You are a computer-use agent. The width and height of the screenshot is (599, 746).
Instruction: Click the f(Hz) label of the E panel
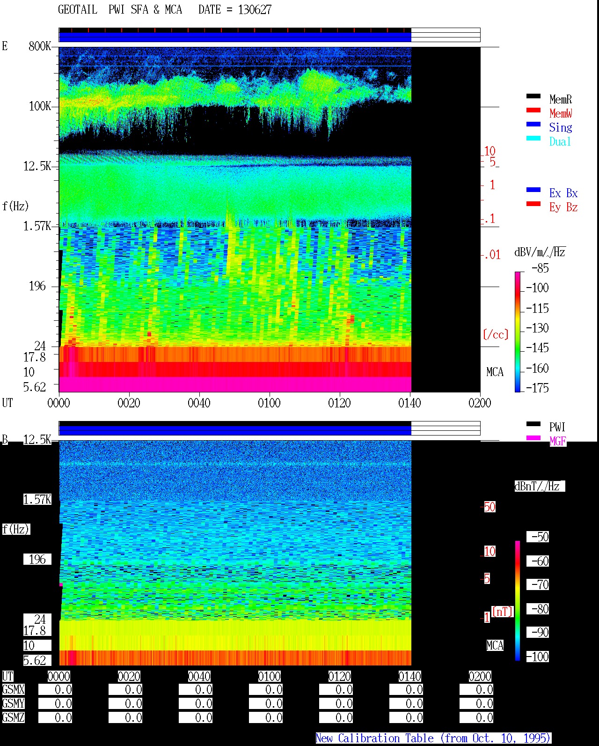[x=15, y=206]
